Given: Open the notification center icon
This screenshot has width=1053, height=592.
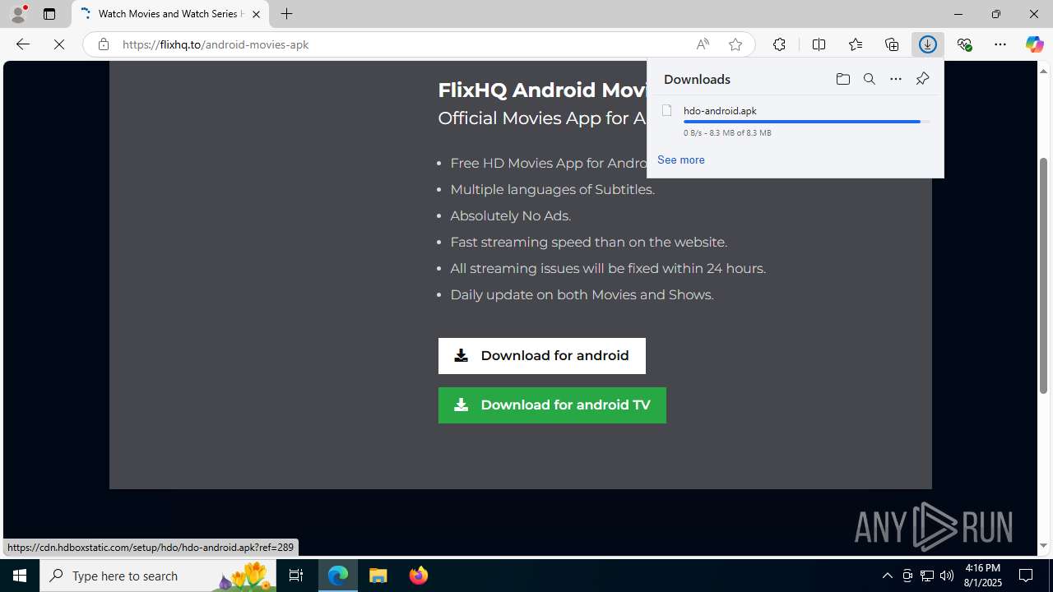Looking at the screenshot, I should [1026, 576].
